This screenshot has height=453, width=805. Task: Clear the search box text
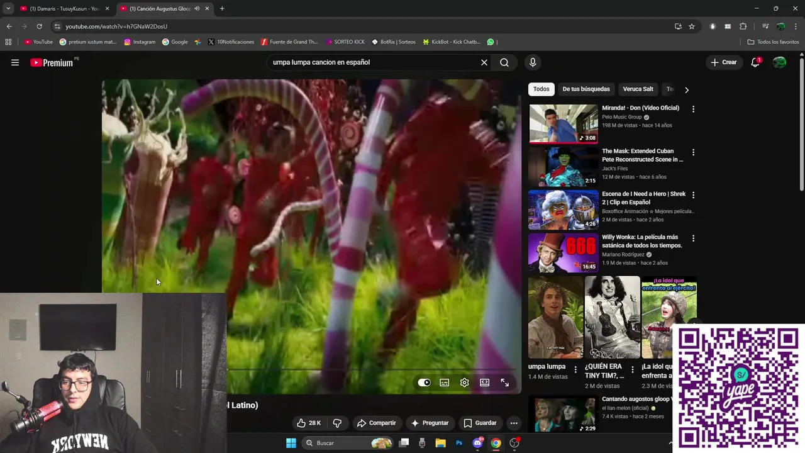pos(484,62)
